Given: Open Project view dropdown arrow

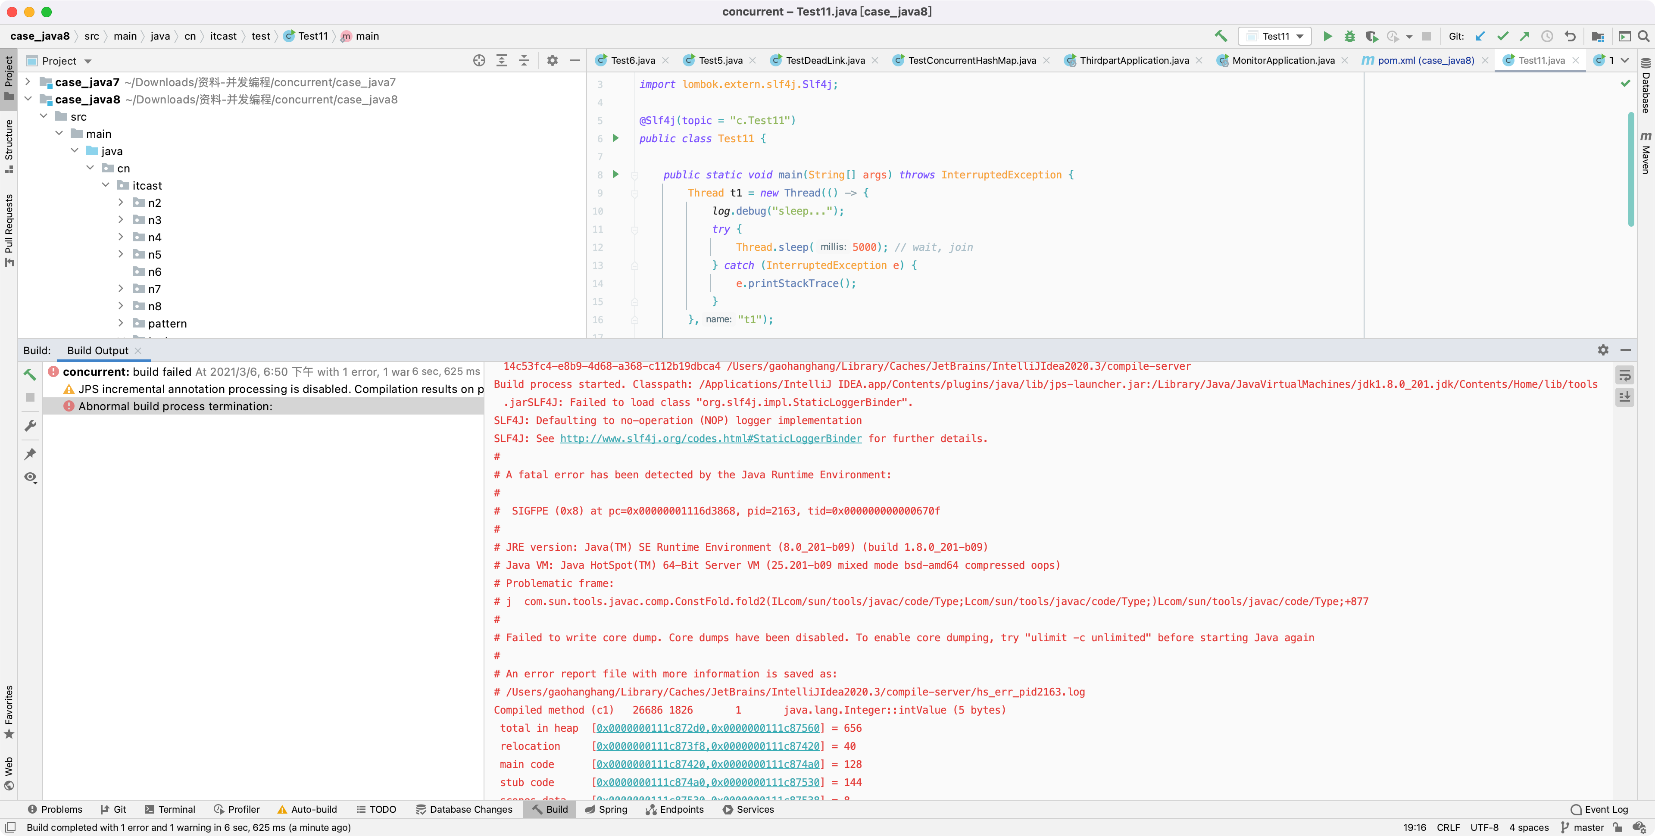Looking at the screenshot, I should 88,62.
